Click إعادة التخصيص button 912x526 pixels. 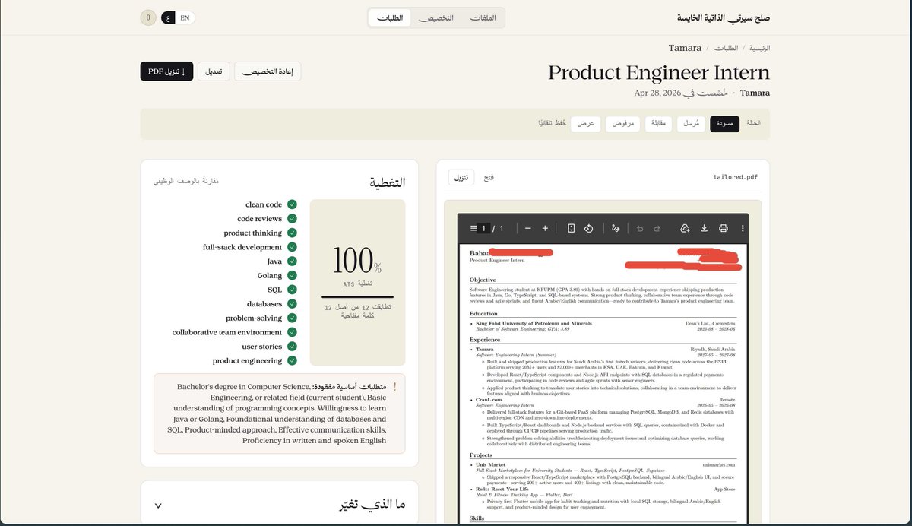point(268,71)
